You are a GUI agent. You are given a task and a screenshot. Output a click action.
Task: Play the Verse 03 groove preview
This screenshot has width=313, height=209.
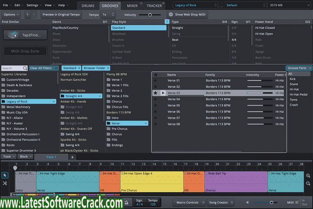click(x=163, y=93)
